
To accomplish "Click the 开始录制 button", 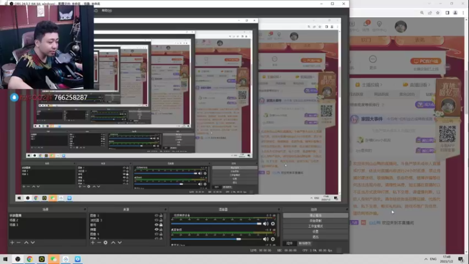I will point(315,221).
